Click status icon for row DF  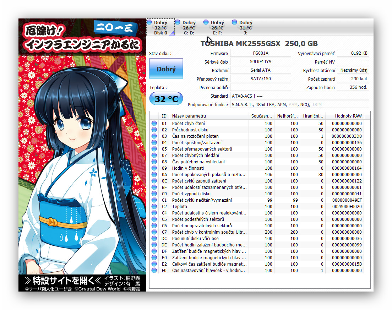click(x=154, y=251)
